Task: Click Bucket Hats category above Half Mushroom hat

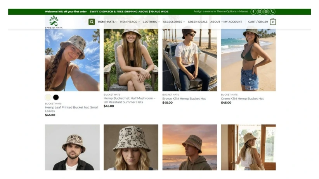Action: pyautogui.click(x=112, y=95)
